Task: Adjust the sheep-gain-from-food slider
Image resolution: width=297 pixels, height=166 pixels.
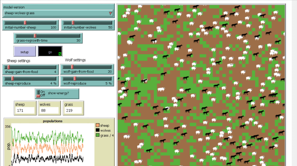Action: pyautogui.click(x=30, y=70)
